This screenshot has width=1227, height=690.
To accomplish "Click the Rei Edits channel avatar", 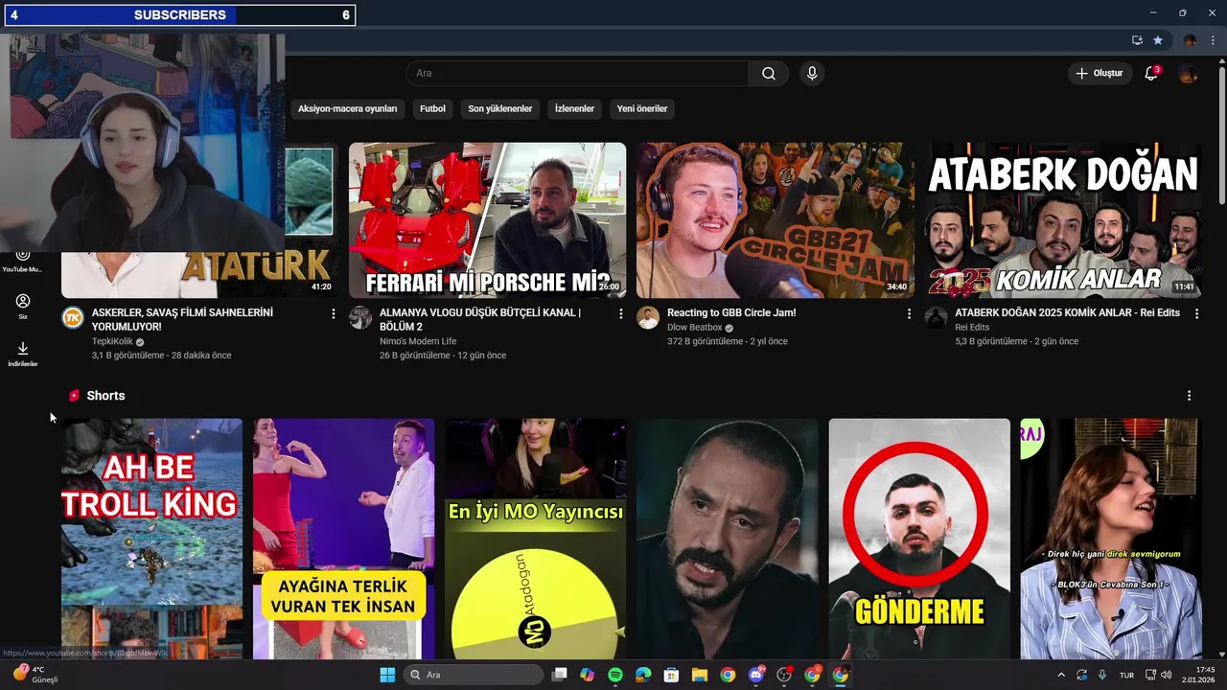I will click(937, 318).
